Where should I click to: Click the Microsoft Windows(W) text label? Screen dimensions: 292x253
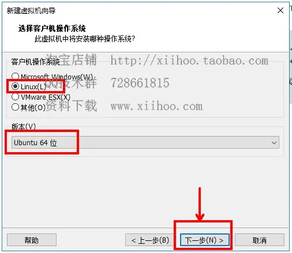click(x=57, y=77)
